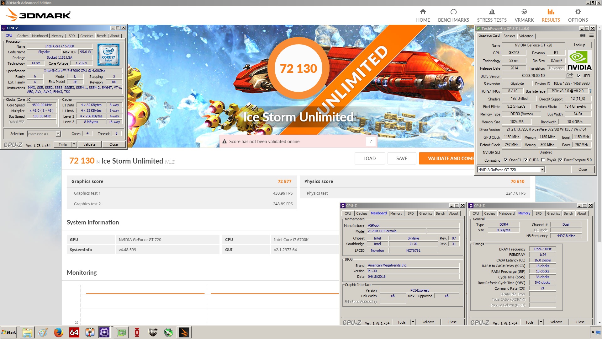Viewport: 602px width, 339px height.
Task: Open thermometer temperature monitor taskbar icon
Action: click(x=90, y=332)
